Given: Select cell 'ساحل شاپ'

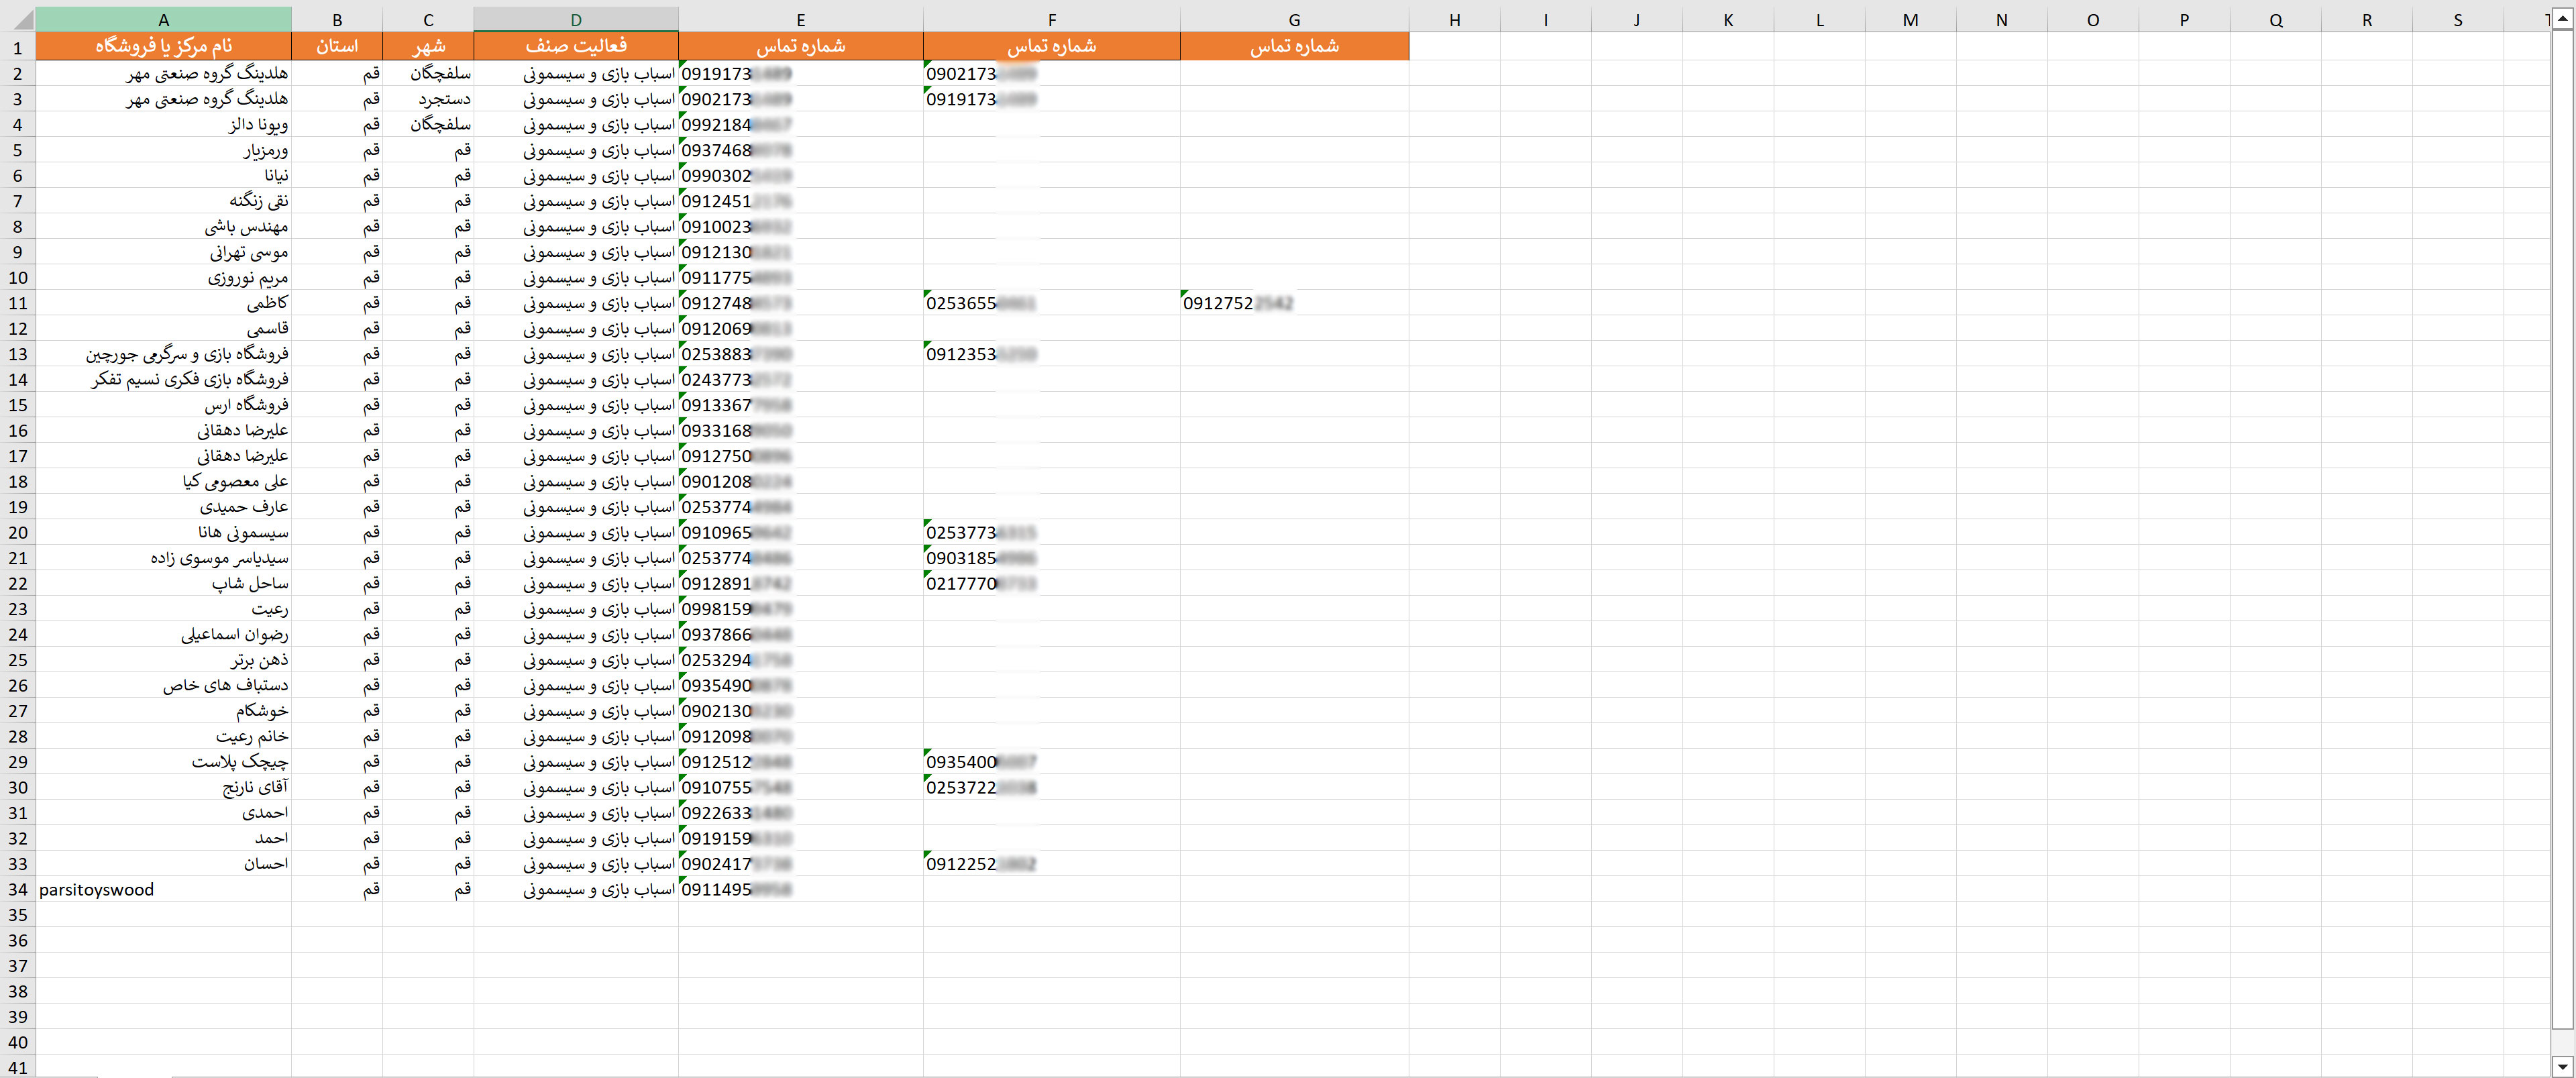Looking at the screenshot, I should point(163,583).
